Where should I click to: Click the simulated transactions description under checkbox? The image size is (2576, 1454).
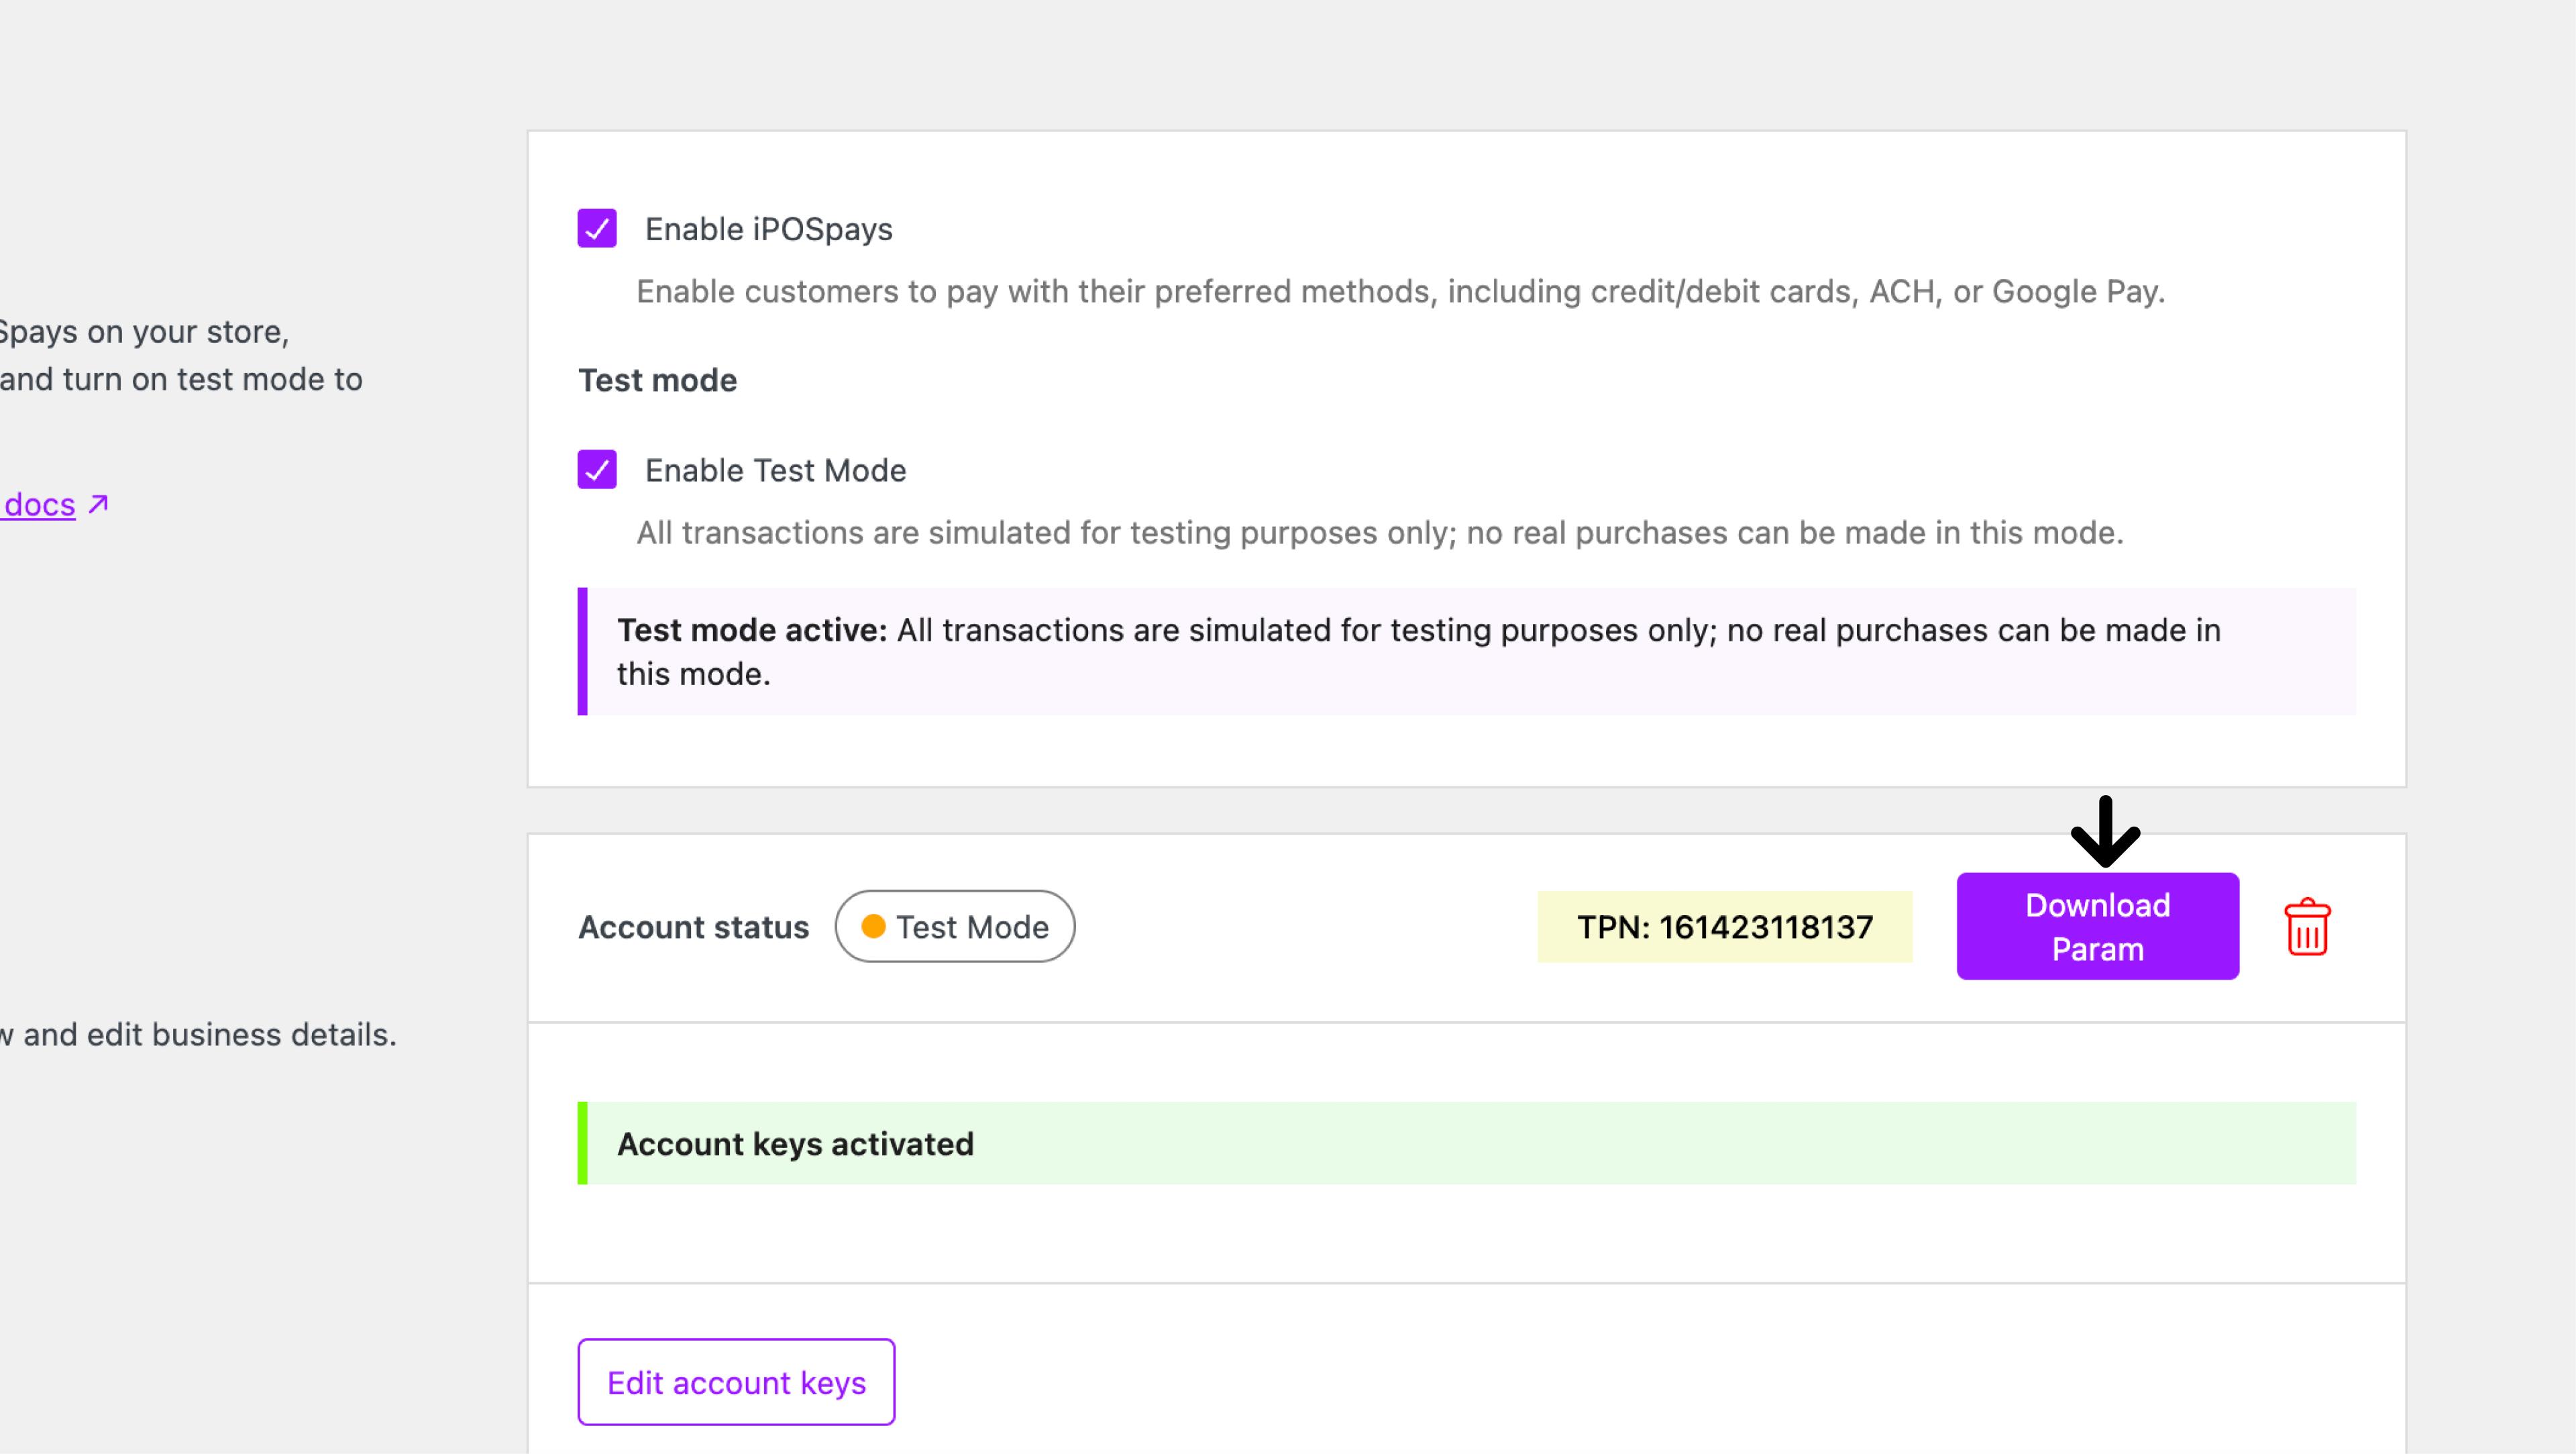click(x=1380, y=532)
